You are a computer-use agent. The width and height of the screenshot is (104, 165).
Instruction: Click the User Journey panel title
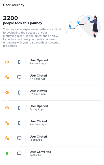pos(14,5)
